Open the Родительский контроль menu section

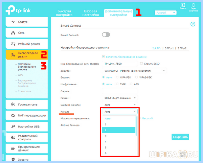(x=27, y=138)
